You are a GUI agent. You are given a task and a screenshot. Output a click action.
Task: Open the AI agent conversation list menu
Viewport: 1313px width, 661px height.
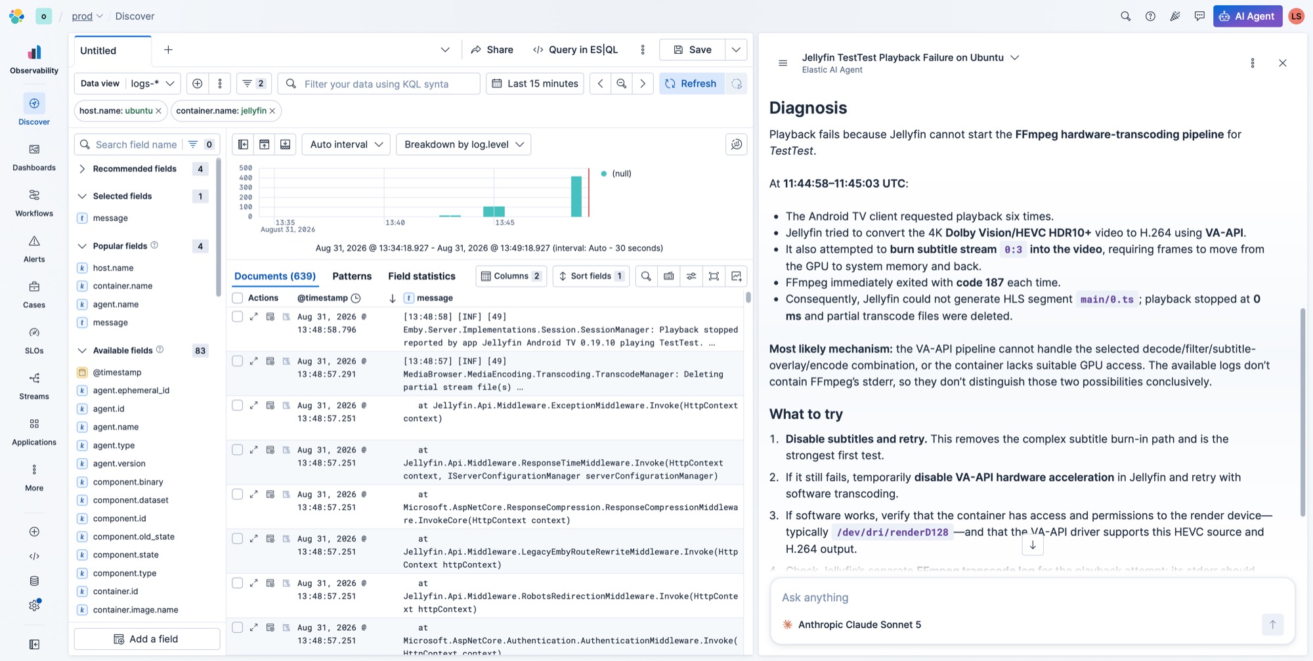(783, 63)
